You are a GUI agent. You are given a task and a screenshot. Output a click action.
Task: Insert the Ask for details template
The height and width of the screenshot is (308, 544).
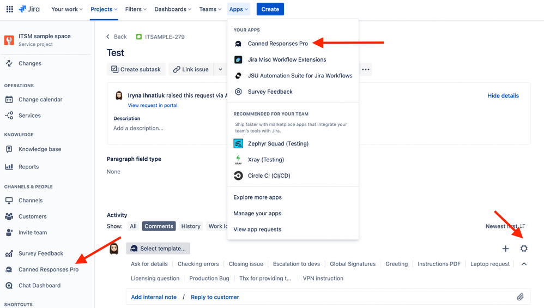(149, 264)
